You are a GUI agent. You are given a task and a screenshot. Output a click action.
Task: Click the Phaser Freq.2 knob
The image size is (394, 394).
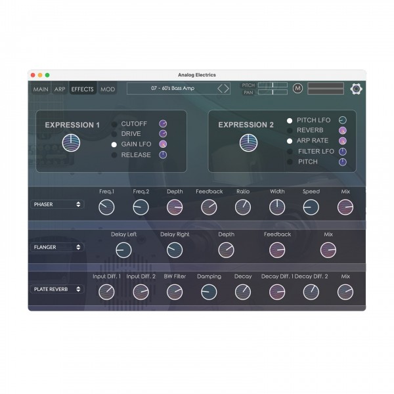pyautogui.click(x=141, y=208)
